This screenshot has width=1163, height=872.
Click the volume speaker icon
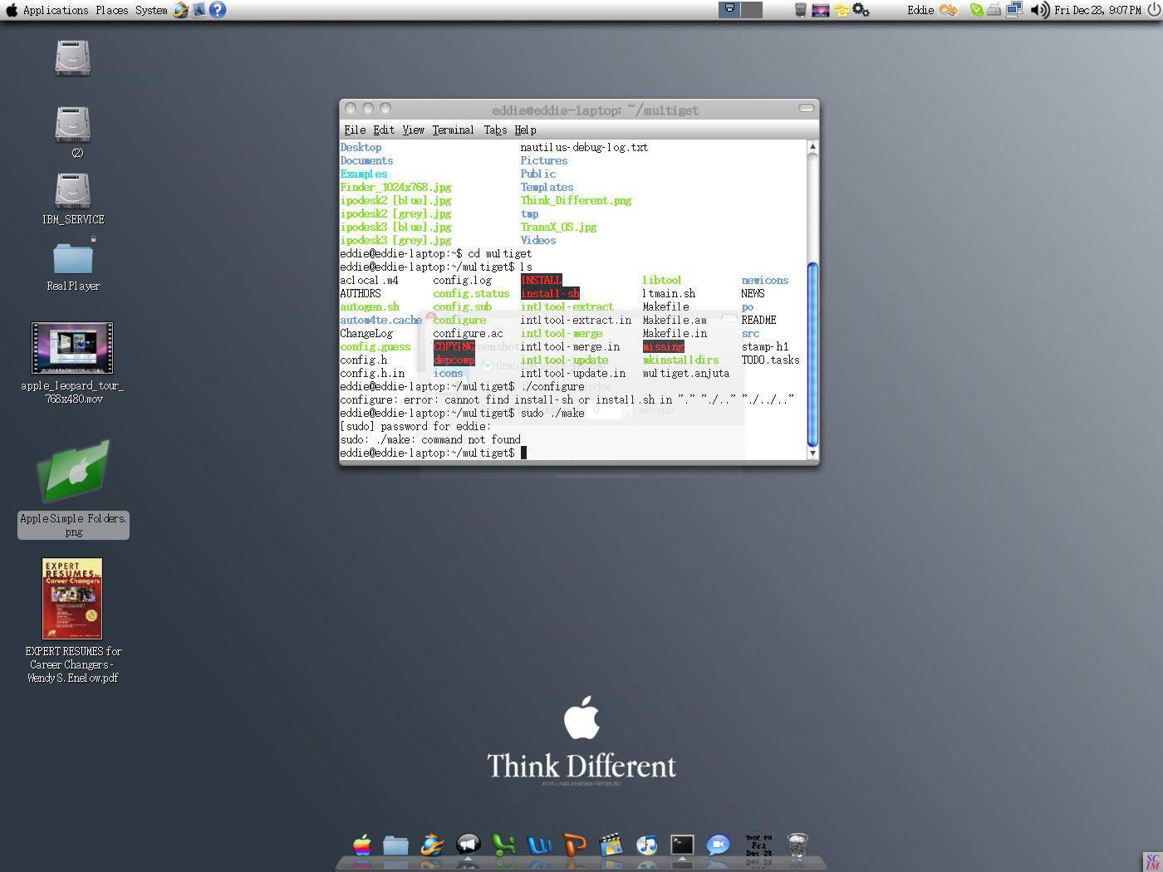[1039, 10]
